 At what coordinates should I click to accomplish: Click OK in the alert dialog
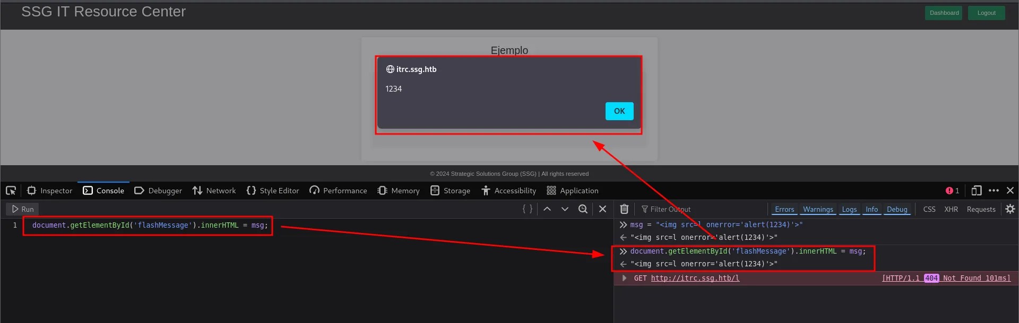(619, 111)
